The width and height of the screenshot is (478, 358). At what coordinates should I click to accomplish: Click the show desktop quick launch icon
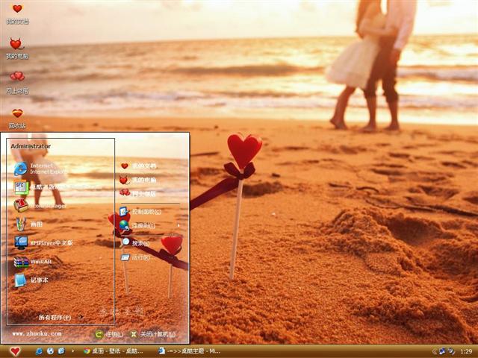(x=61, y=351)
